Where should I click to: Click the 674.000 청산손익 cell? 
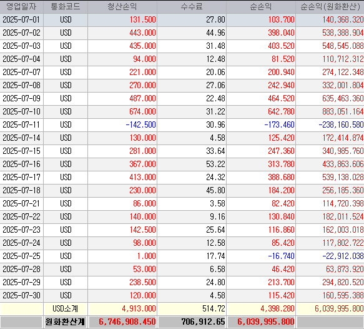pos(122,111)
